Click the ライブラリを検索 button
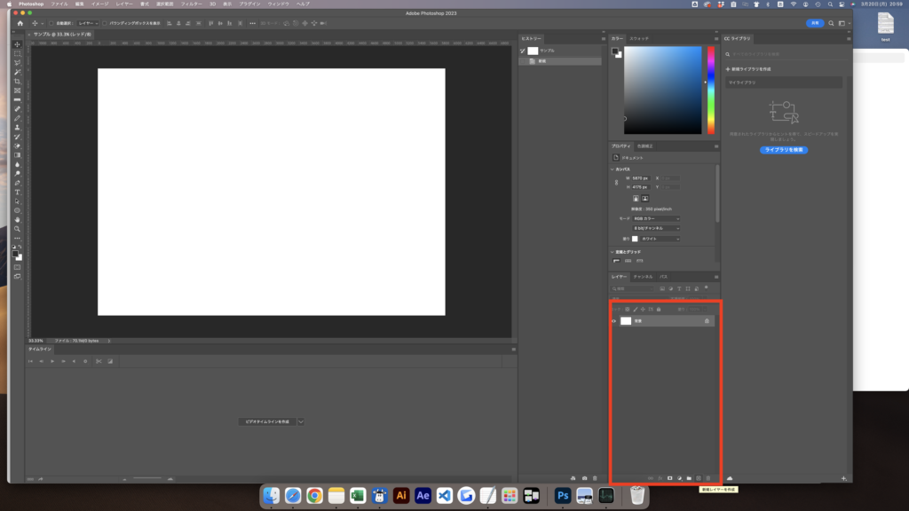 click(784, 150)
